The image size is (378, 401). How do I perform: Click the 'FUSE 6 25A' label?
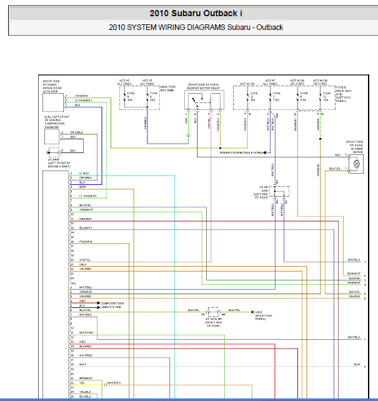click(x=154, y=96)
